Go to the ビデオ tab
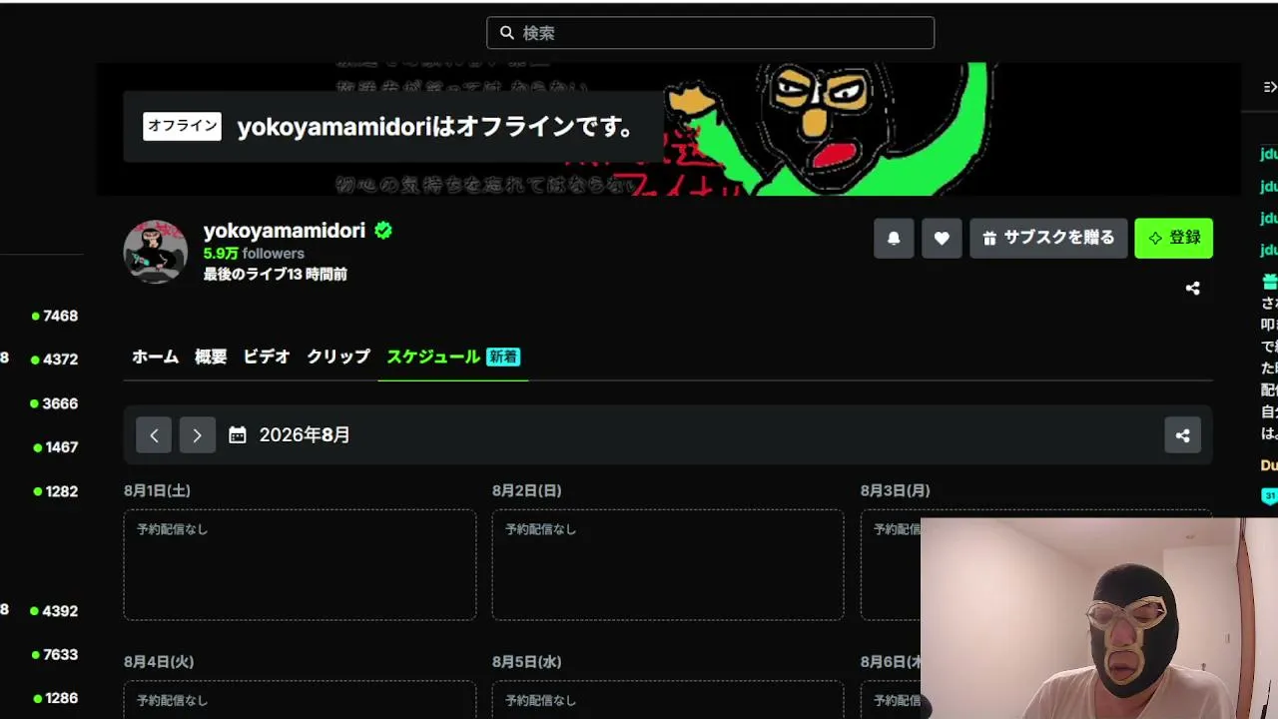1278x719 pixels. coord(267,357)
